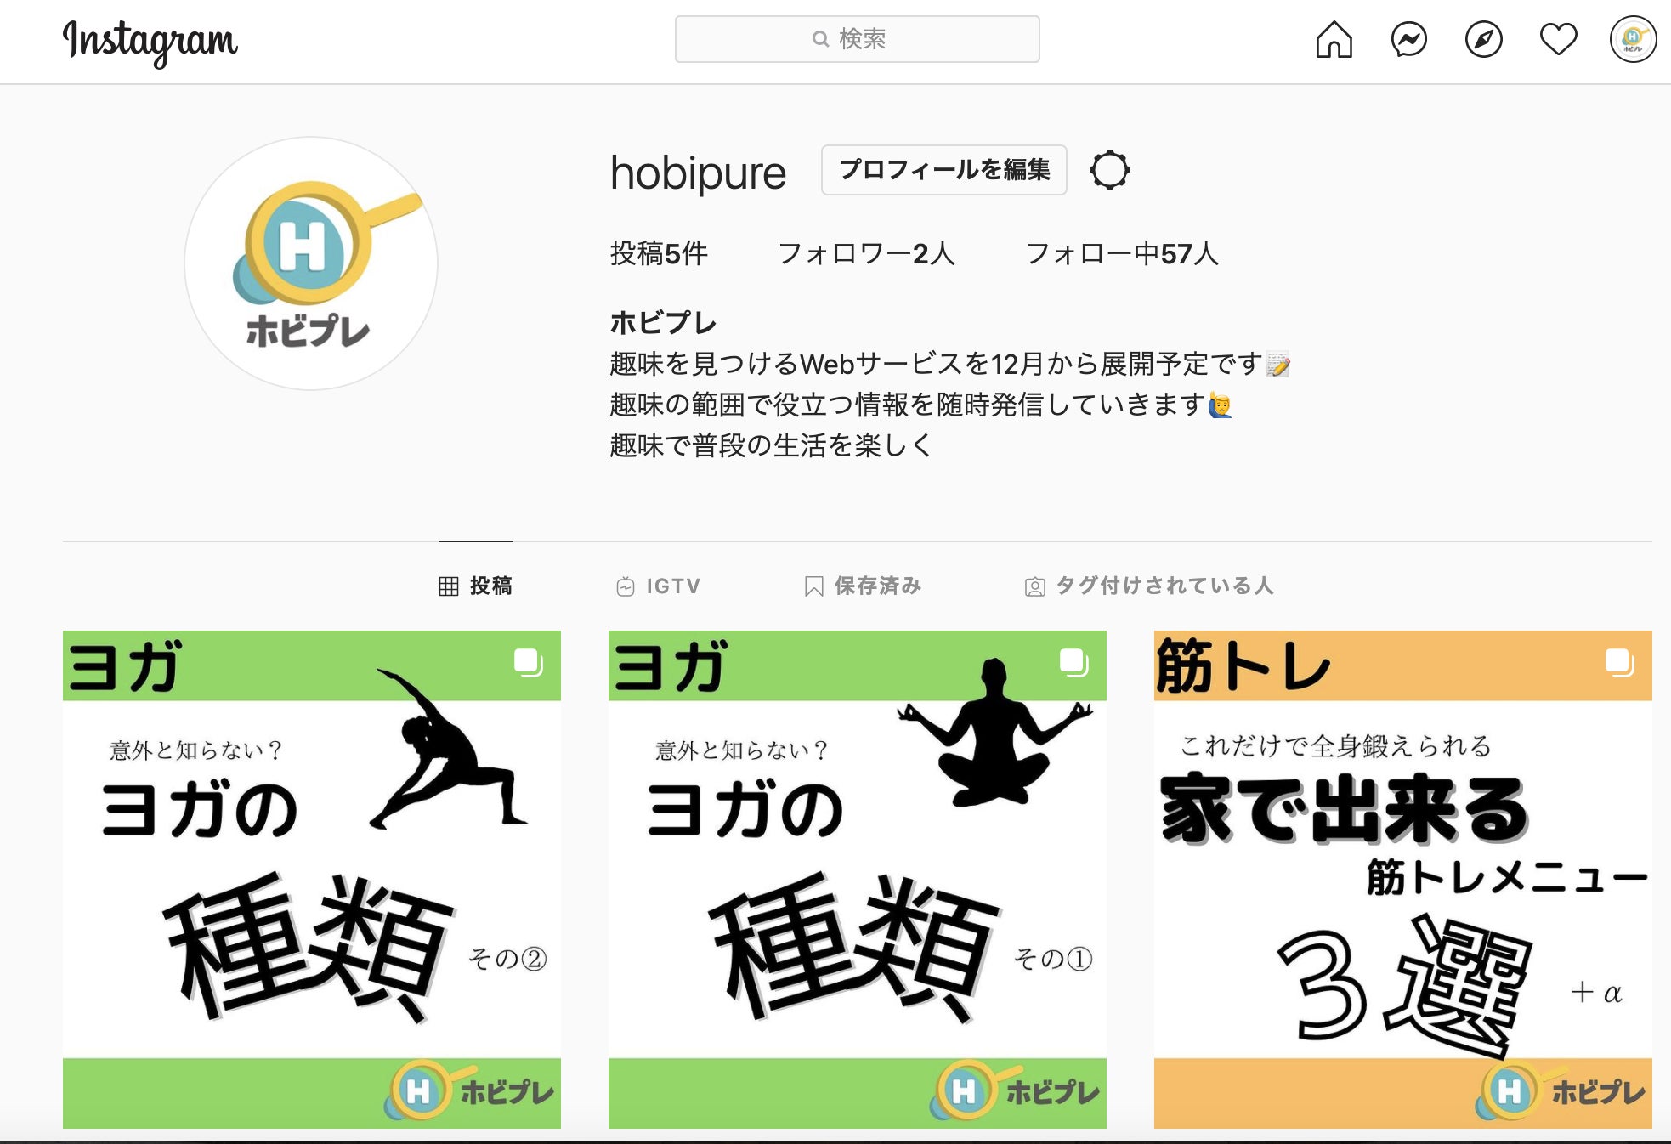Focus the 検索 search field

tap(857, 39)
